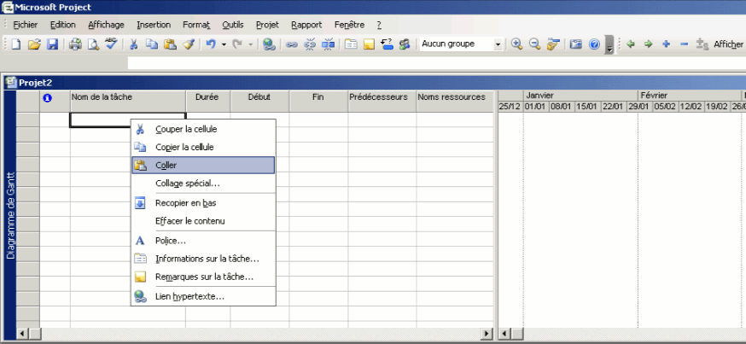746x344 pixels.
Task: Click the Prédécesseurs column header
Action: click(382, 102)
